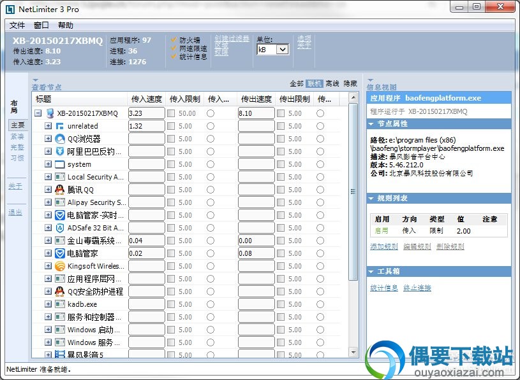Click the Local Security A... icon
Screen dimensions: 520x380
60,177
